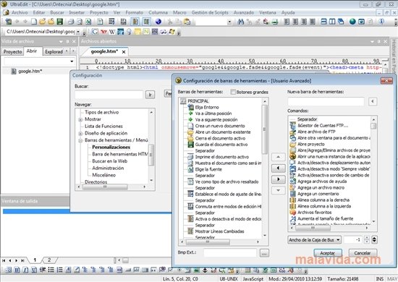Open the file path dropdown in the toolbar
The image size is (398, 282).
pyautogui.click(x=78, y=32)
